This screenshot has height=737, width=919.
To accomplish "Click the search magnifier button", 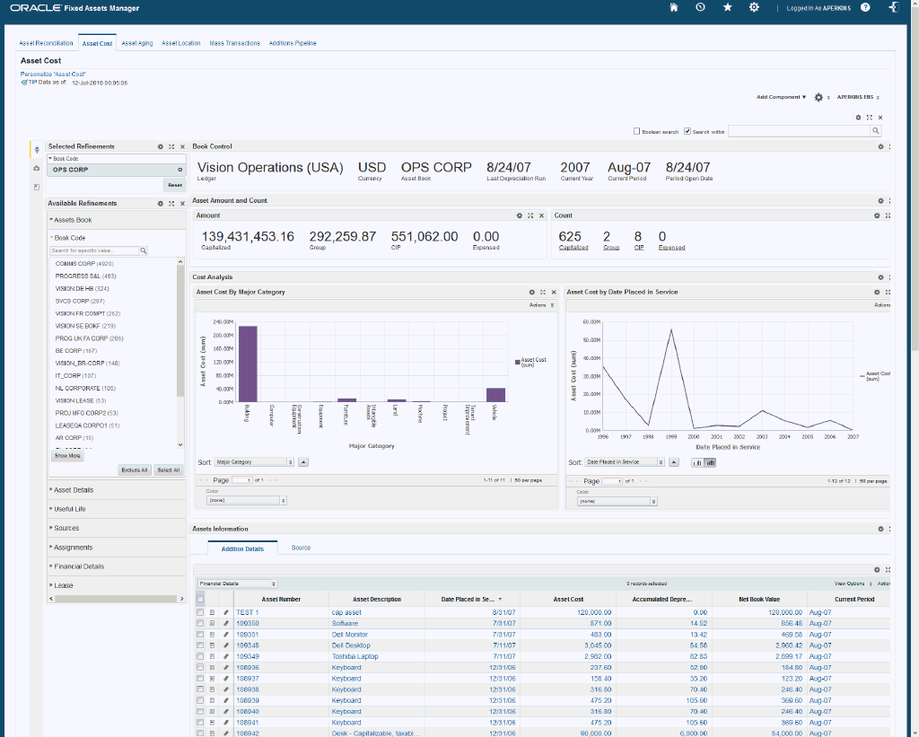I will pyautogui.click(x=876, y=131).
